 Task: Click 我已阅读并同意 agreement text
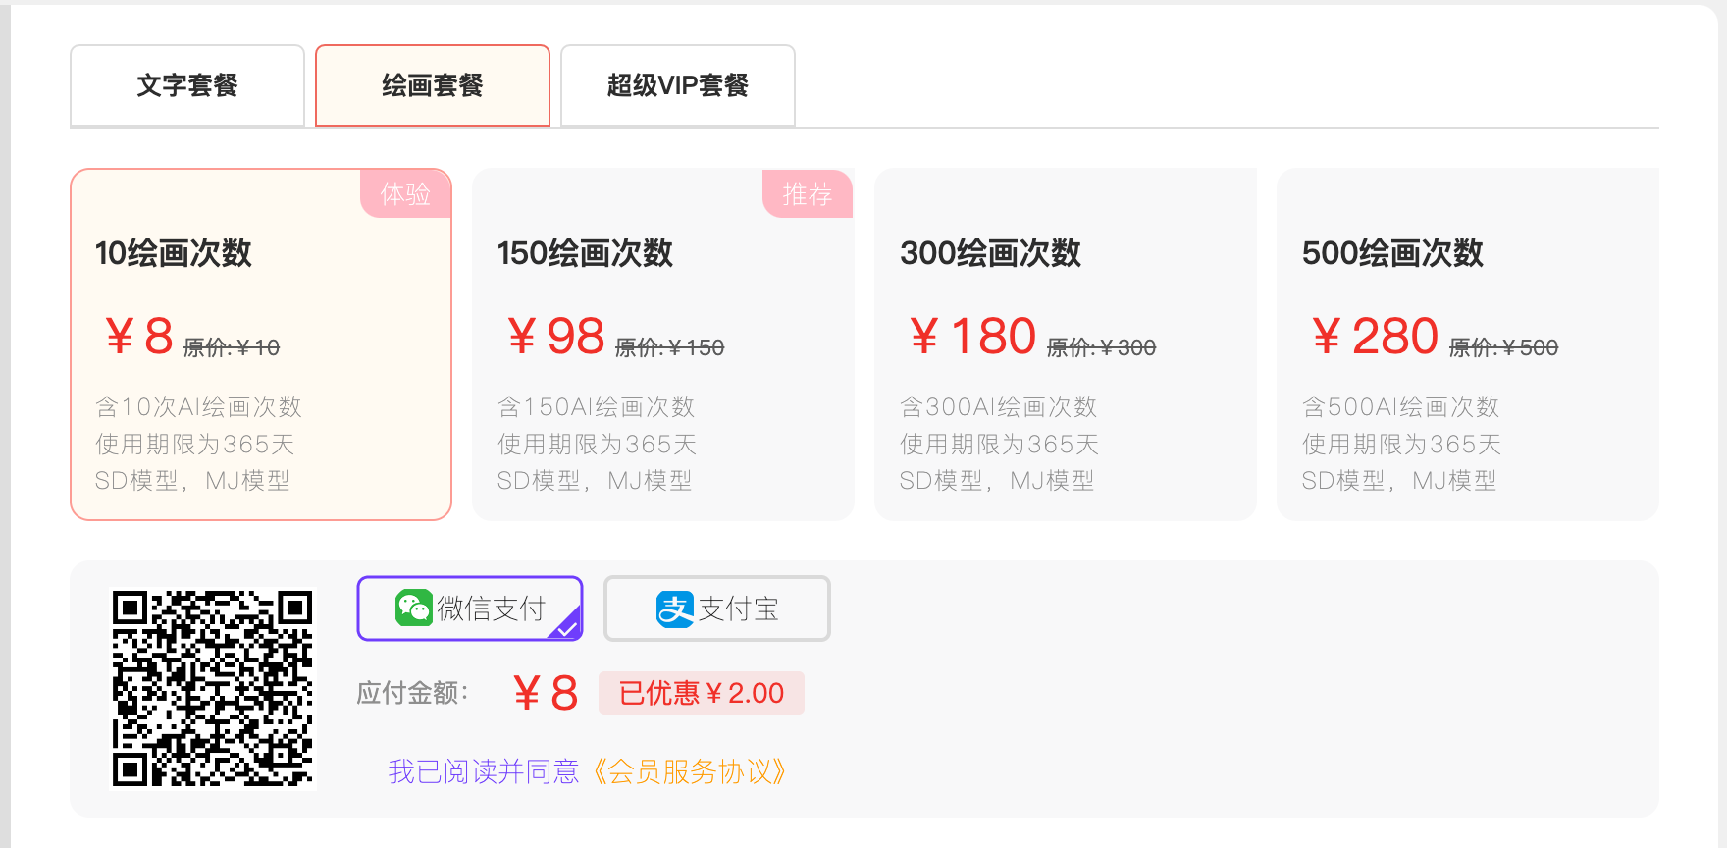483,771
